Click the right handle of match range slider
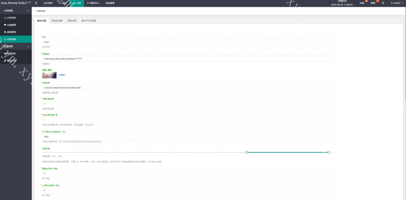406x200 pixels. pyautogui.click(x=328, y=152)
